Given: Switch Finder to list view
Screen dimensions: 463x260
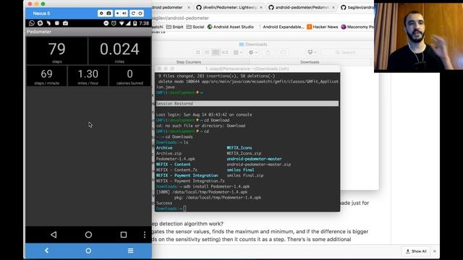Looking at the screenshot, I should 207,53.
